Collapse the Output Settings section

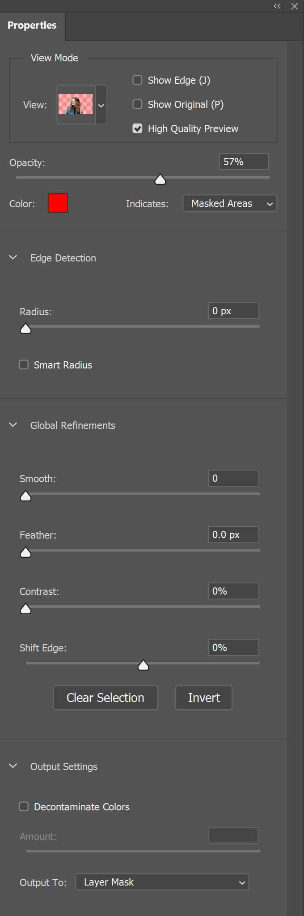pyautogui.click(x=13, y=766)
